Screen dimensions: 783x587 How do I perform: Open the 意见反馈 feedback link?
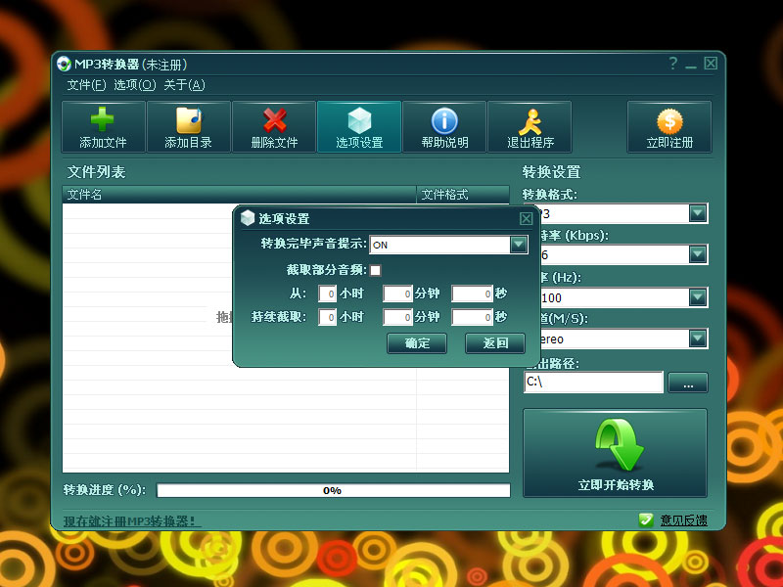click(x=683, y=520)
